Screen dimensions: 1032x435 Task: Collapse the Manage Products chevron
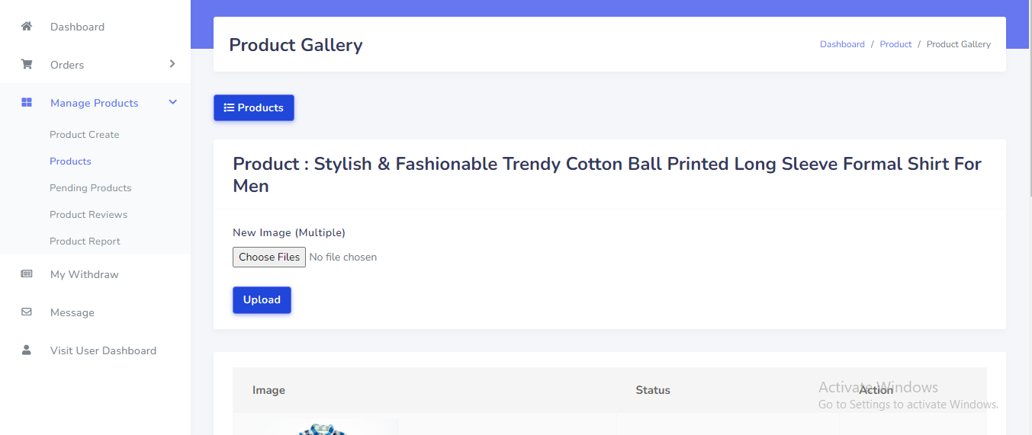pyautogui.click(x=172, y=102)
